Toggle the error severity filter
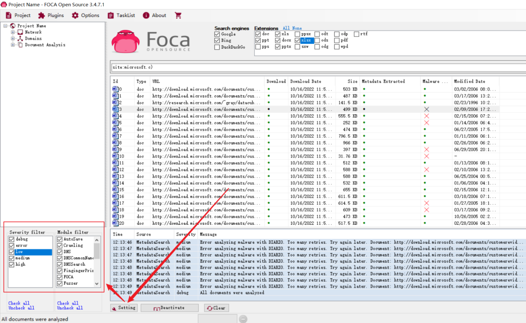The width and height of the screenshot is (526, 323). point(12,246)
